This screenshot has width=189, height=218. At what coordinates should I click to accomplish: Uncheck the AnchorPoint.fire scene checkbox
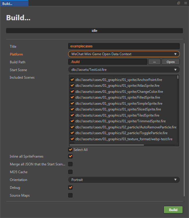click(72, 80)
